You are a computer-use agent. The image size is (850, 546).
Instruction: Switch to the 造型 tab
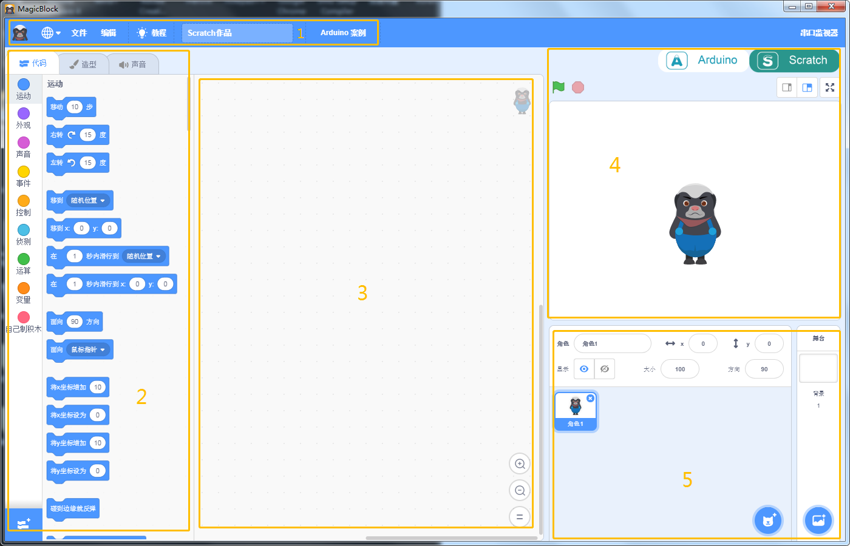[83, 64]
